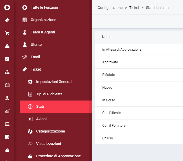Click the app logo circle icon
183x161 pixels.
7,7
